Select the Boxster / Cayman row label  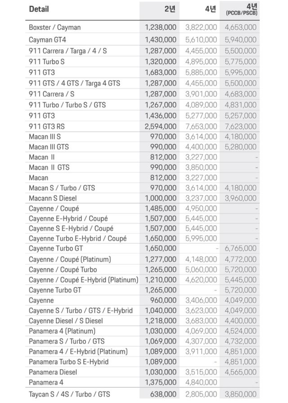[55, 28]
